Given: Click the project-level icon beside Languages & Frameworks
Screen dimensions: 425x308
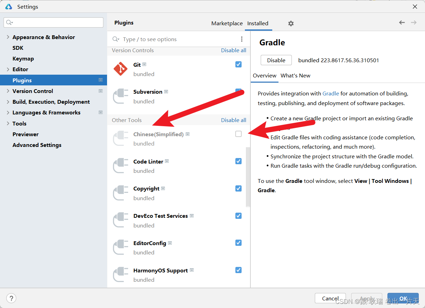Looking at the screenshot, I should [100, 112].
